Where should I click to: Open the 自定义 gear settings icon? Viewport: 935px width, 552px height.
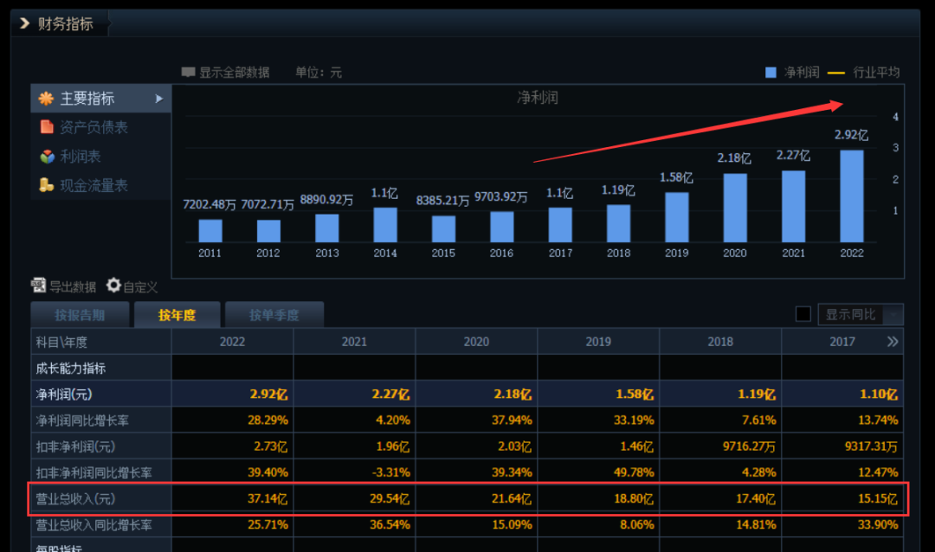pos(113,286)
